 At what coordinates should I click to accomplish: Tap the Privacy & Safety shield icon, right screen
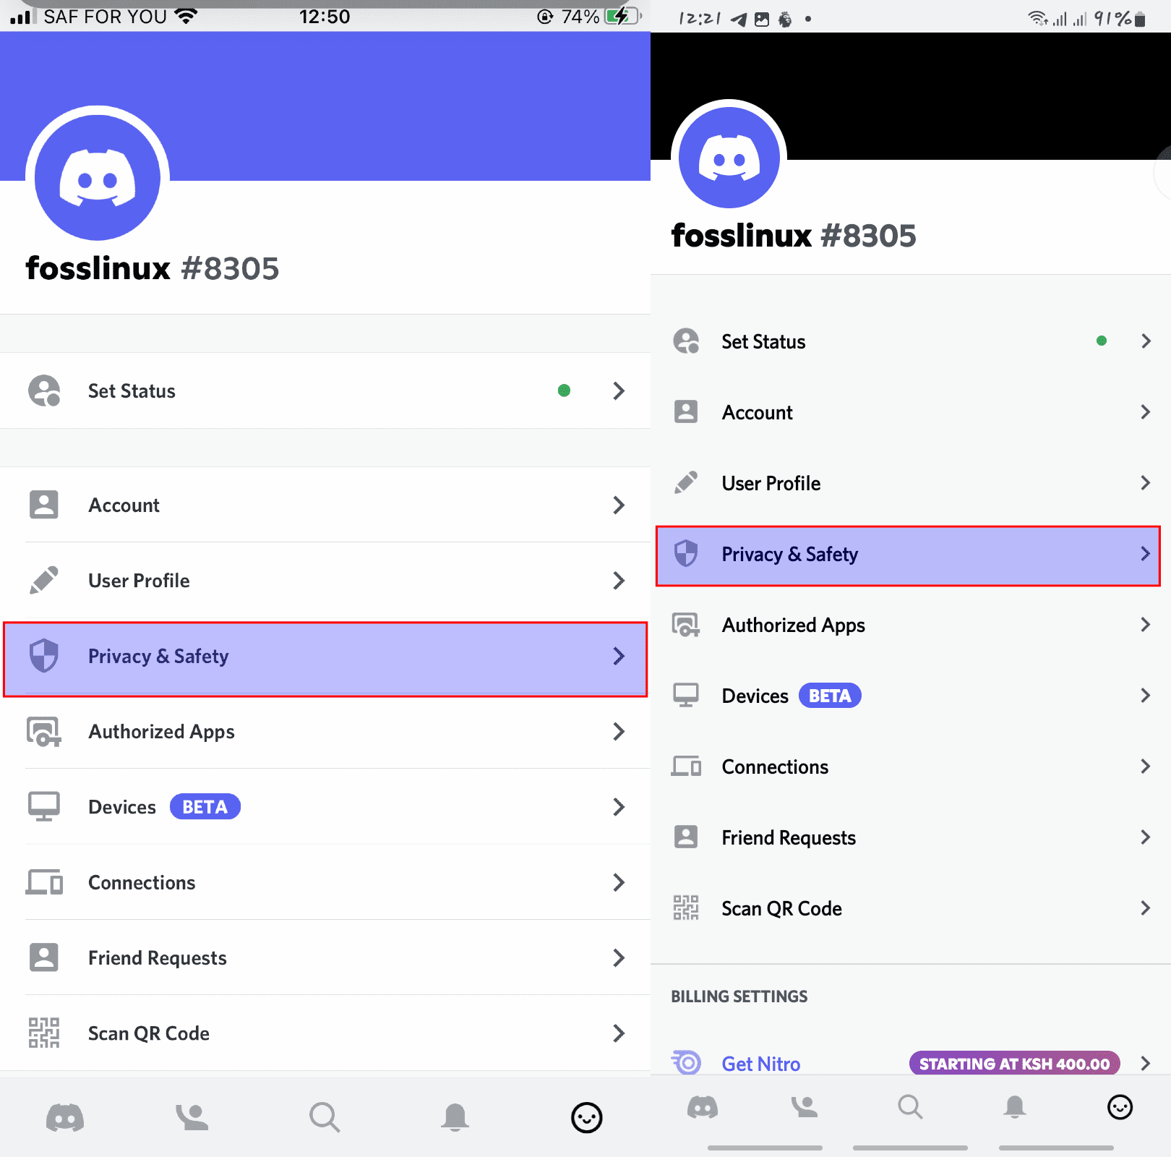[686, 554]
